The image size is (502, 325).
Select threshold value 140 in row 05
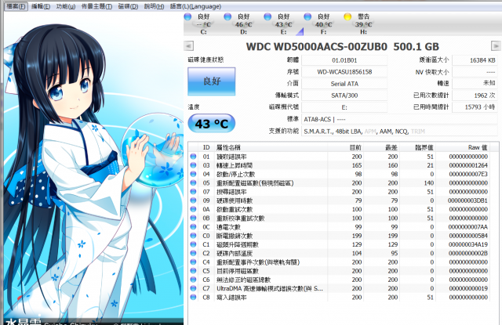[x=429, y=182]
